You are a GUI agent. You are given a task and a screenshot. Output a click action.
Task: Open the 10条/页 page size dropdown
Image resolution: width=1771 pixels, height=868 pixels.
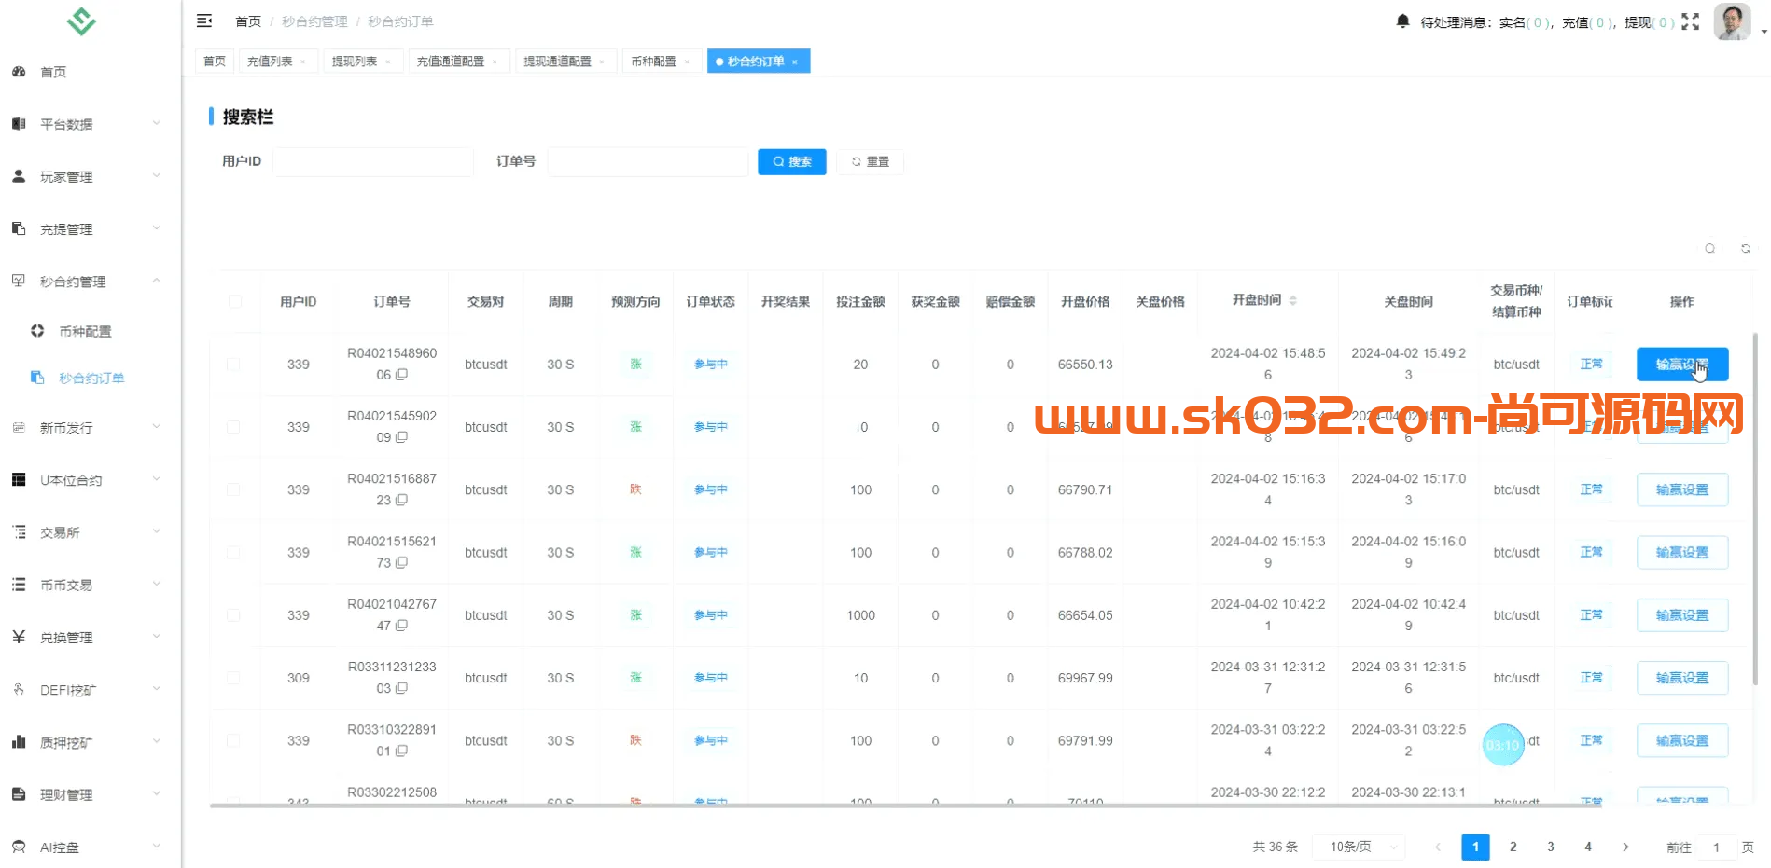[1359, 847]
